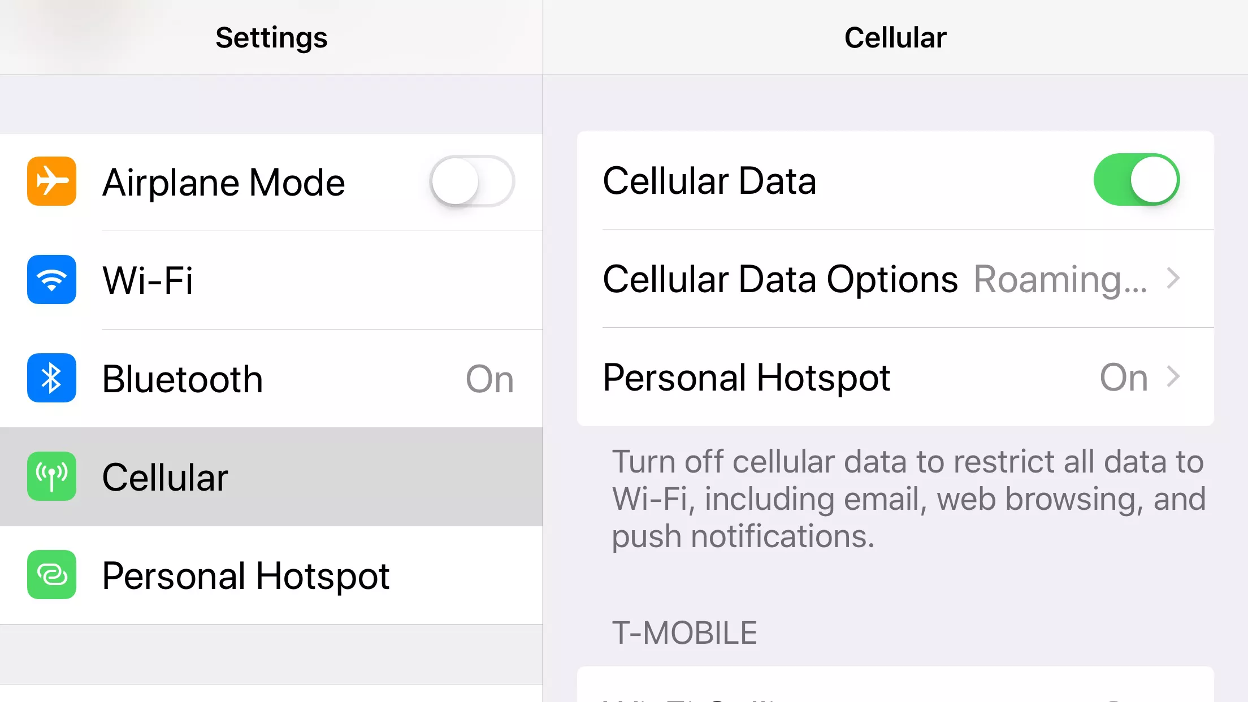The height and width of the screenshot is (702, 1248).
Task: Tap the Personal Hotspot icon
Action: (x=50, y=574)
